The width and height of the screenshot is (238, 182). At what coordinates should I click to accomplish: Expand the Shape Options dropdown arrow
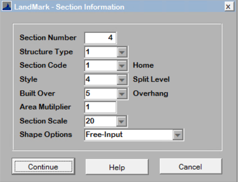(x=177, y=135)
